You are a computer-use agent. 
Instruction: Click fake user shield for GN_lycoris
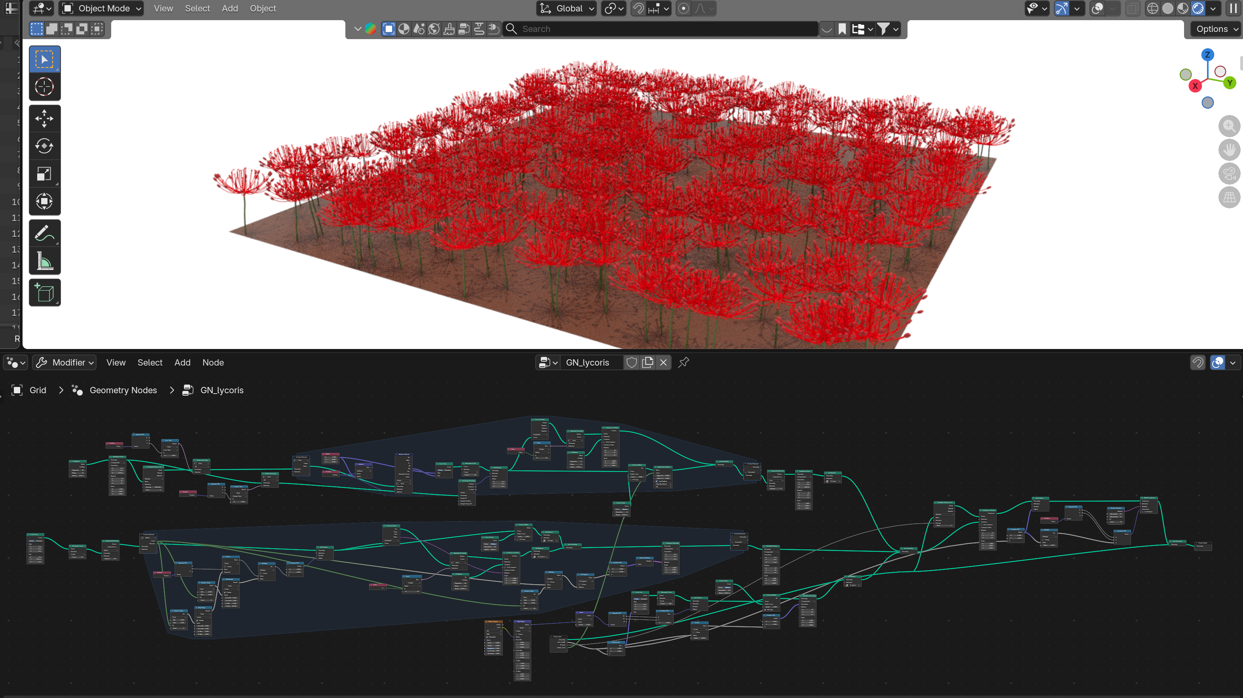tap(631, 362)
